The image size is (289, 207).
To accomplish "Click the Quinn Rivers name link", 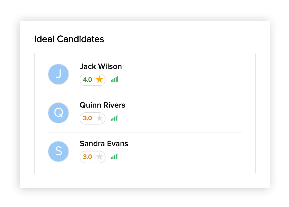I will click(x=102, y=105).
